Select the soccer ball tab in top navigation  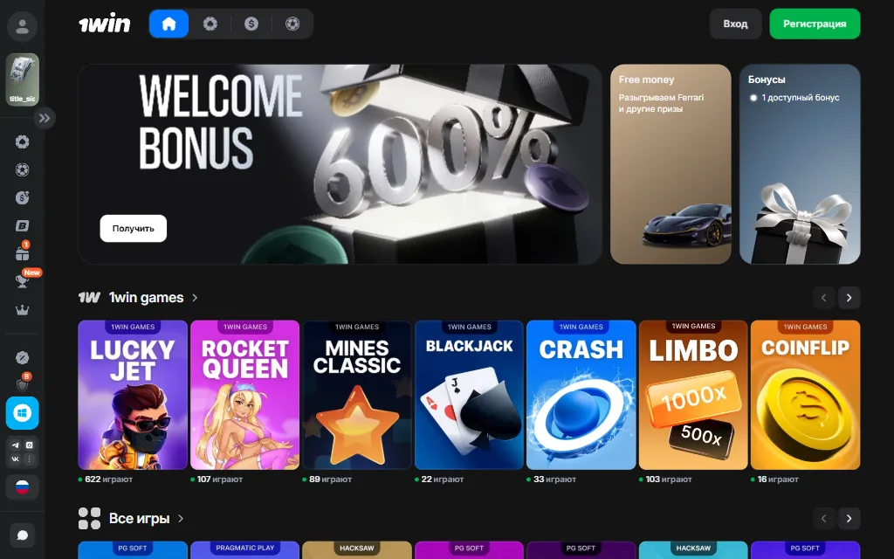tap(292, 24)
